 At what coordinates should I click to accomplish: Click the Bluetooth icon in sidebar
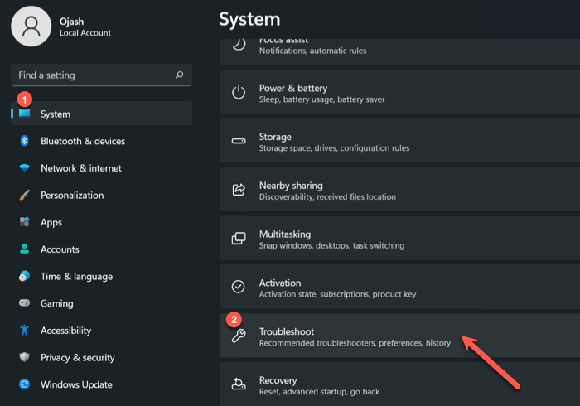click(24, 141)
